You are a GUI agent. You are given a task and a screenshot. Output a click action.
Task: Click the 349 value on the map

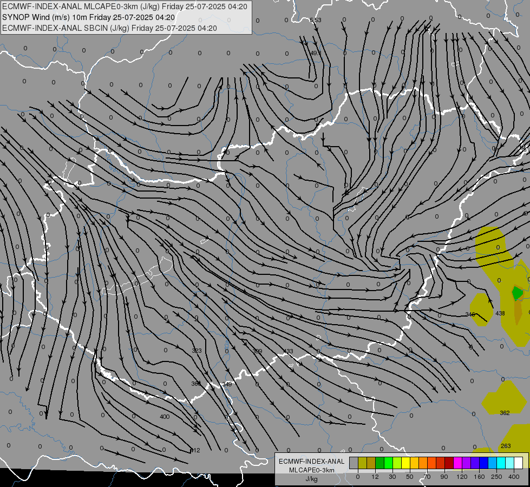[227, 384]
